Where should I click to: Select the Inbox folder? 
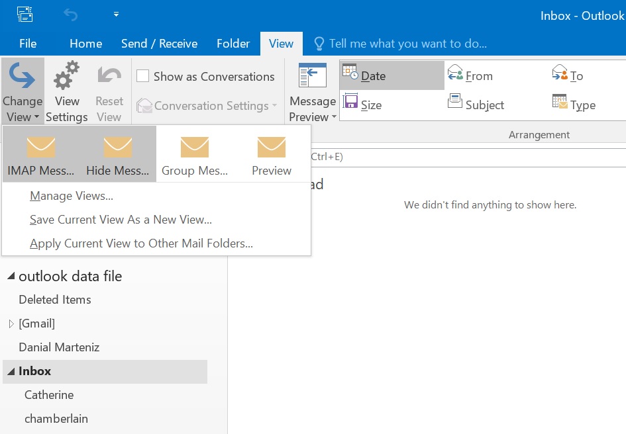click(x=105, y=371)
